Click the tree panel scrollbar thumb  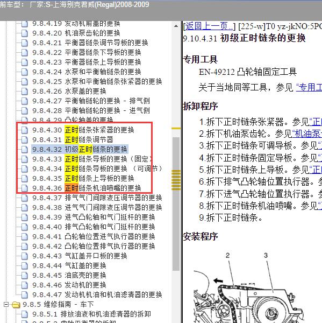click(176, 204)
